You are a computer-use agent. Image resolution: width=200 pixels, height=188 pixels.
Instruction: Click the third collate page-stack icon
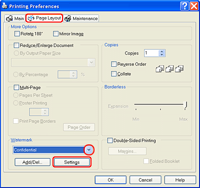tap(179, 69)
